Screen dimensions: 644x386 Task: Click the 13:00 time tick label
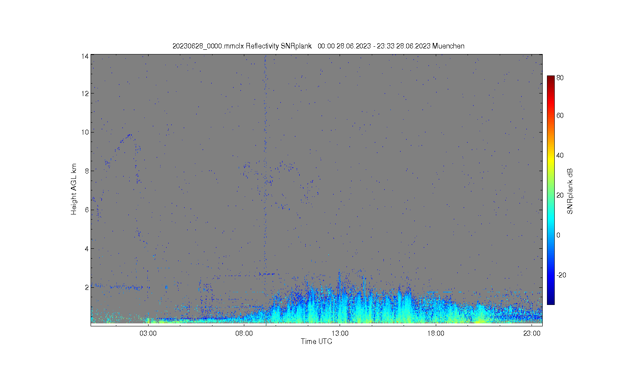340,334
